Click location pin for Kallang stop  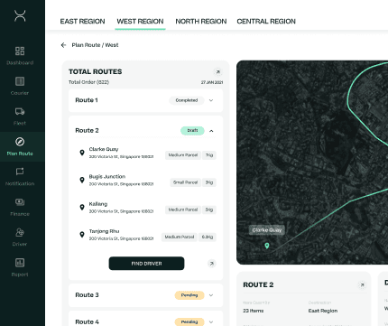tap(82, 207)
